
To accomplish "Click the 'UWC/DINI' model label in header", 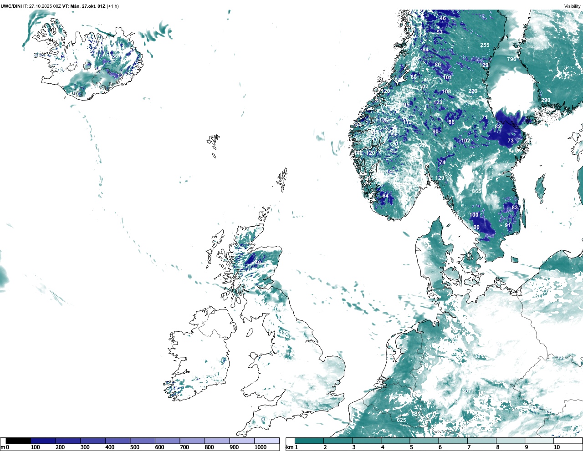I will pyautogui.click(x=11, y=6).
